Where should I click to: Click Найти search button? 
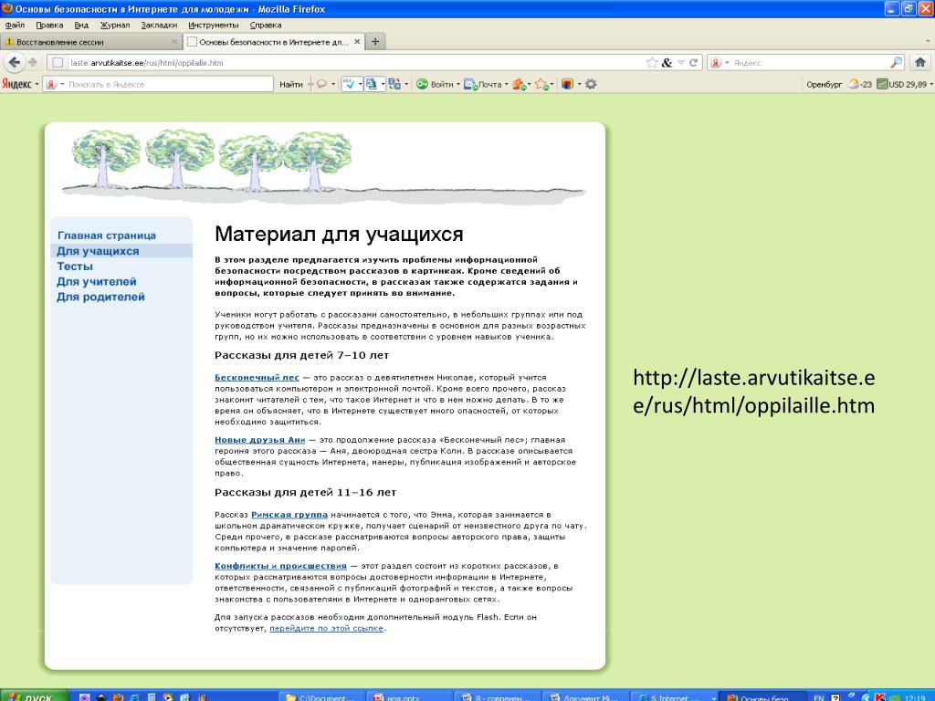pyautogui.click(x=291, y=84)
